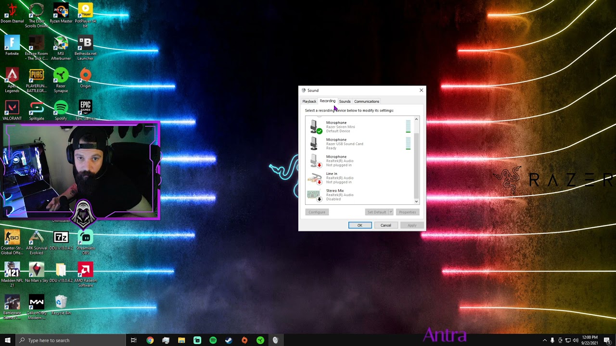Open the Razer Synapse desktop shortcut

tap(61, 80)
